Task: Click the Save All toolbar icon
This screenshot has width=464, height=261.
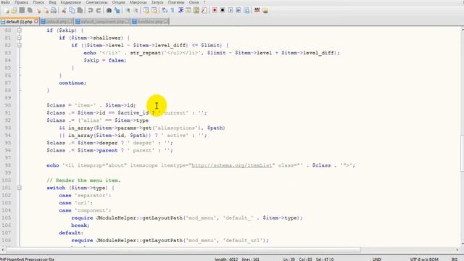Action: click(30, 11)
